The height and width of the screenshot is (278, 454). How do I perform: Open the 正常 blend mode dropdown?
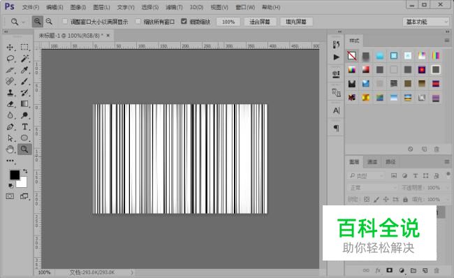click(x=372, y=188)
